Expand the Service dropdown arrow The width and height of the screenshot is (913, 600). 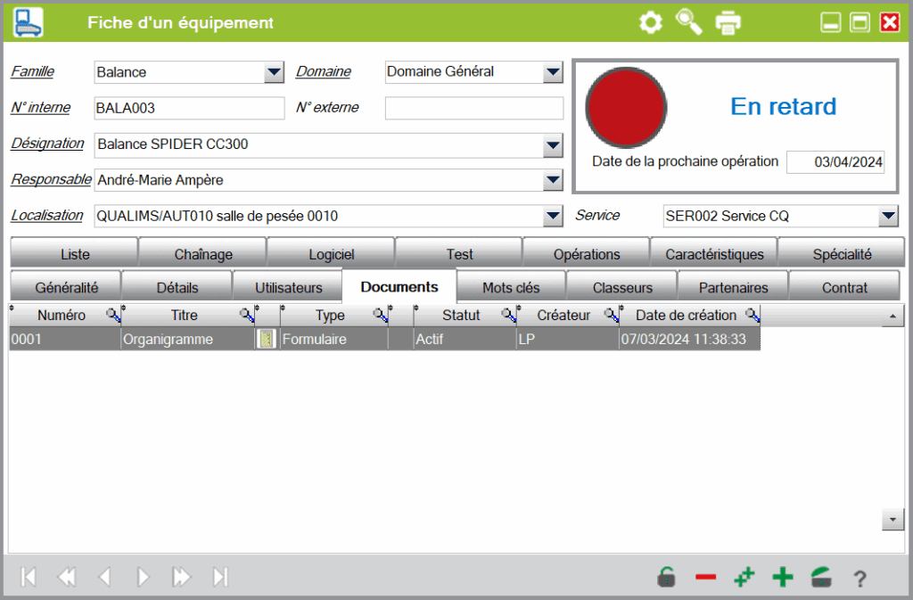(888, 216)
